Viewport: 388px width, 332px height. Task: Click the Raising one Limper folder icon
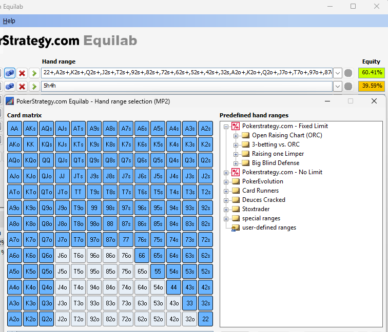tap(245, 154)
